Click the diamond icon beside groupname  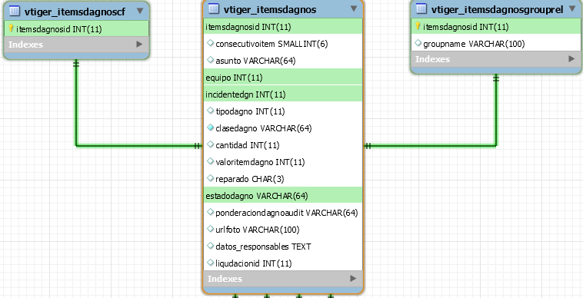point(418,44)
